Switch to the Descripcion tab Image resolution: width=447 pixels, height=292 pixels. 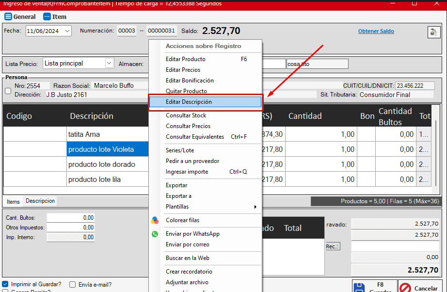coord(40,201)
